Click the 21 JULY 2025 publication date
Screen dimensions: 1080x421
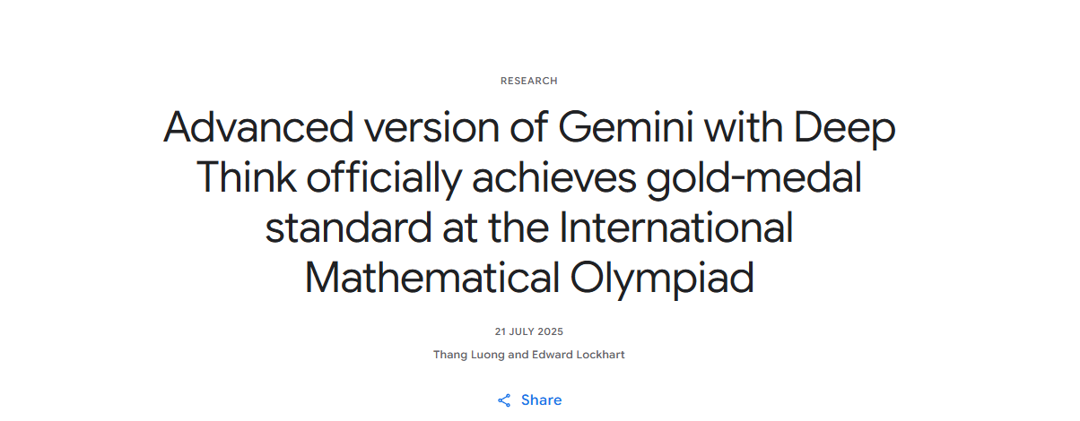coord(529,331)
